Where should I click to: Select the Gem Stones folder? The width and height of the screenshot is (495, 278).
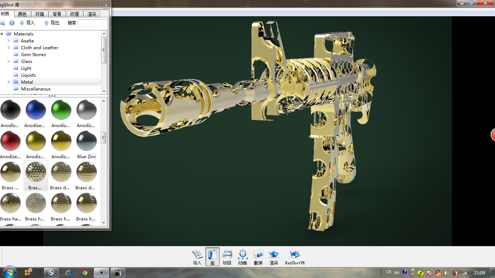coord(33,54)
